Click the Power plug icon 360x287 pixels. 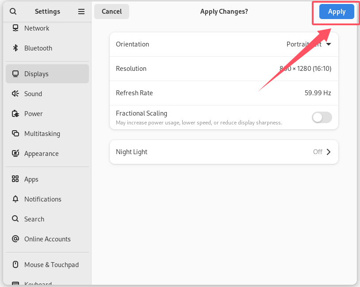coord(15,113)
